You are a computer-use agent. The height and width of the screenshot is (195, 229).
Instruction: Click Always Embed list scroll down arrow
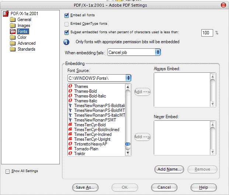pos(213,104)
